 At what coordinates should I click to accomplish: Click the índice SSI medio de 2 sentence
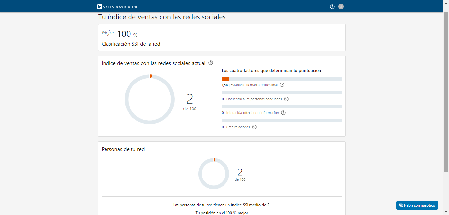pos(222,205)
